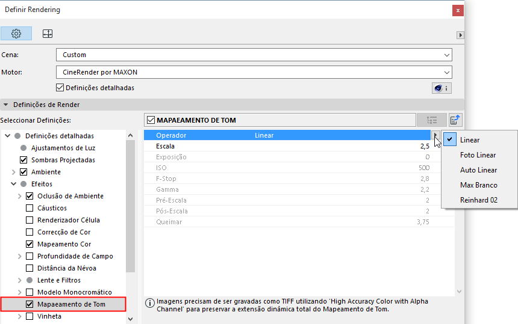Image resolution: width=518 pixels, height=324 pixels.
Task: Enable the Cáusticos checkbox
Action: coord(30,208)
